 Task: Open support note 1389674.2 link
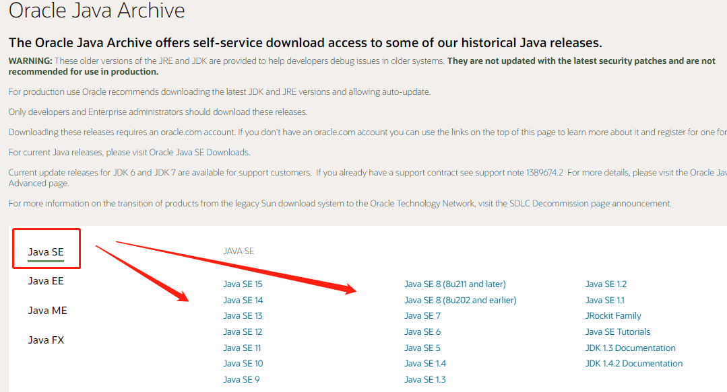(x=519, y=172)
